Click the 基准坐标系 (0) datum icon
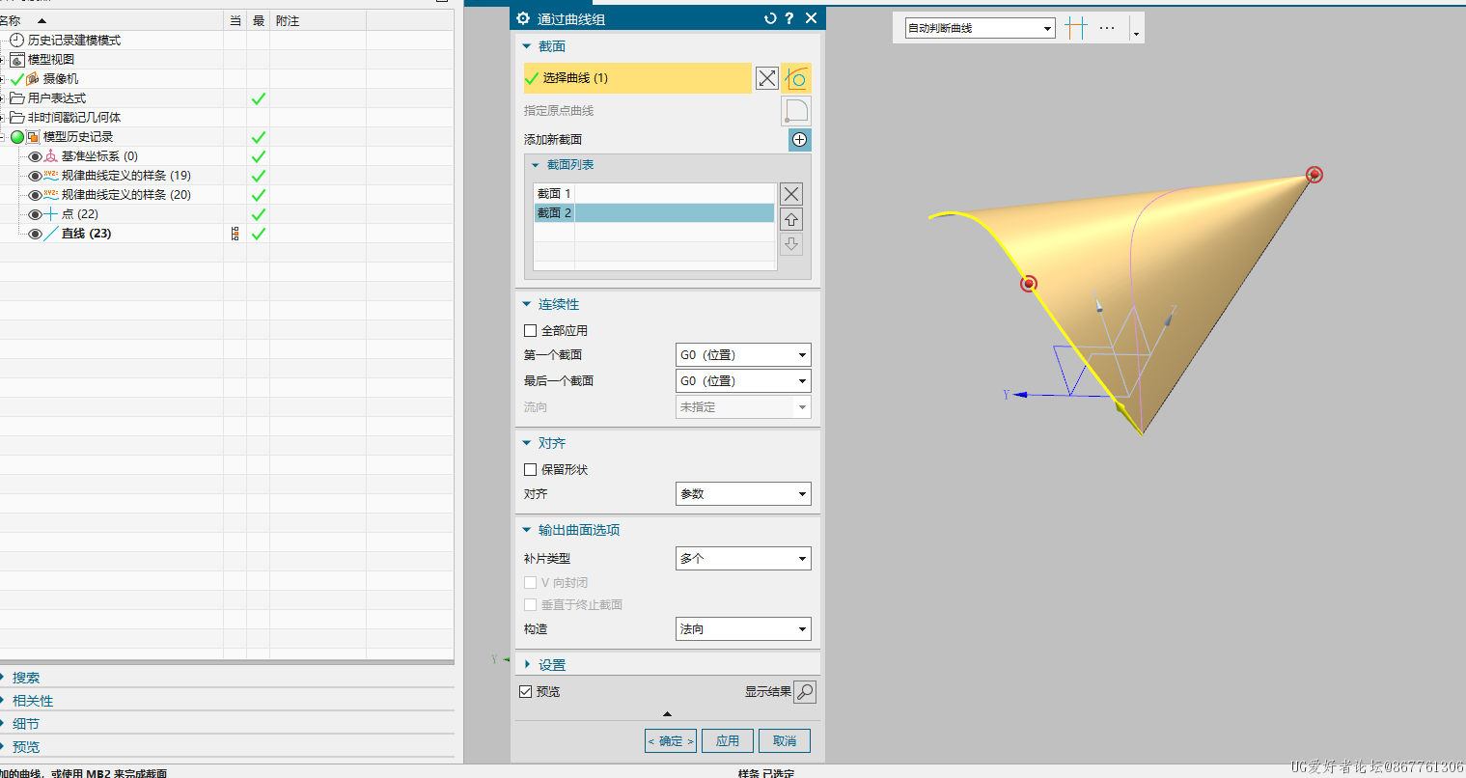This screenshot has width=1466, height=778. pyautogui.click(x=51, y=156)
